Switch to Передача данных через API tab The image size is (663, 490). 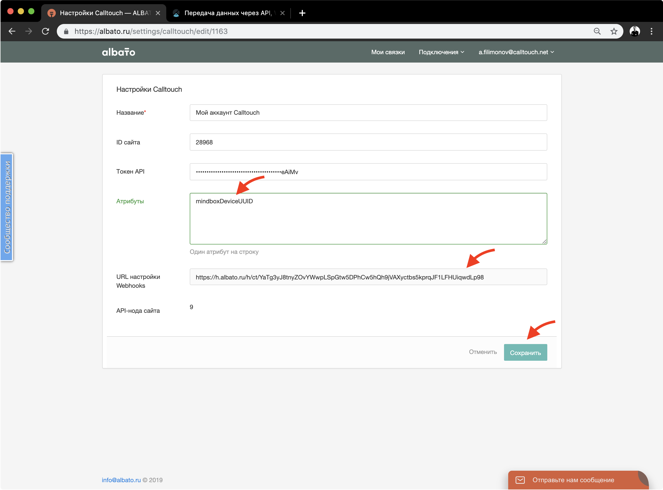click(x=228, y=13)
